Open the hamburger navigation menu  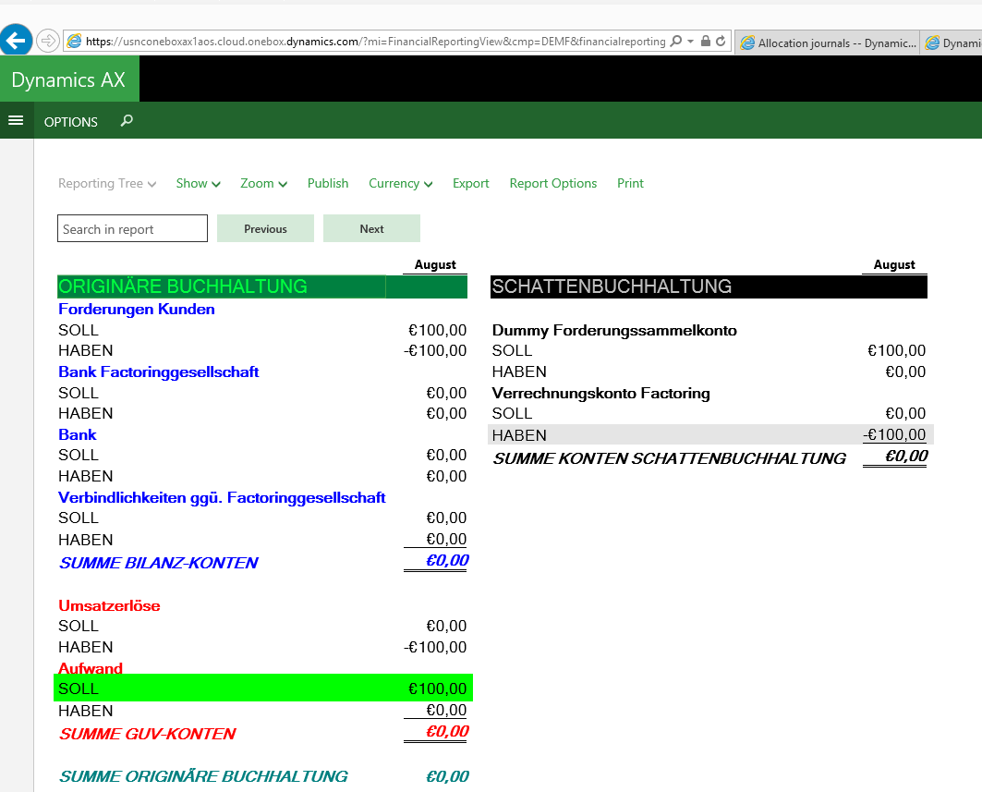pos(16,121)
